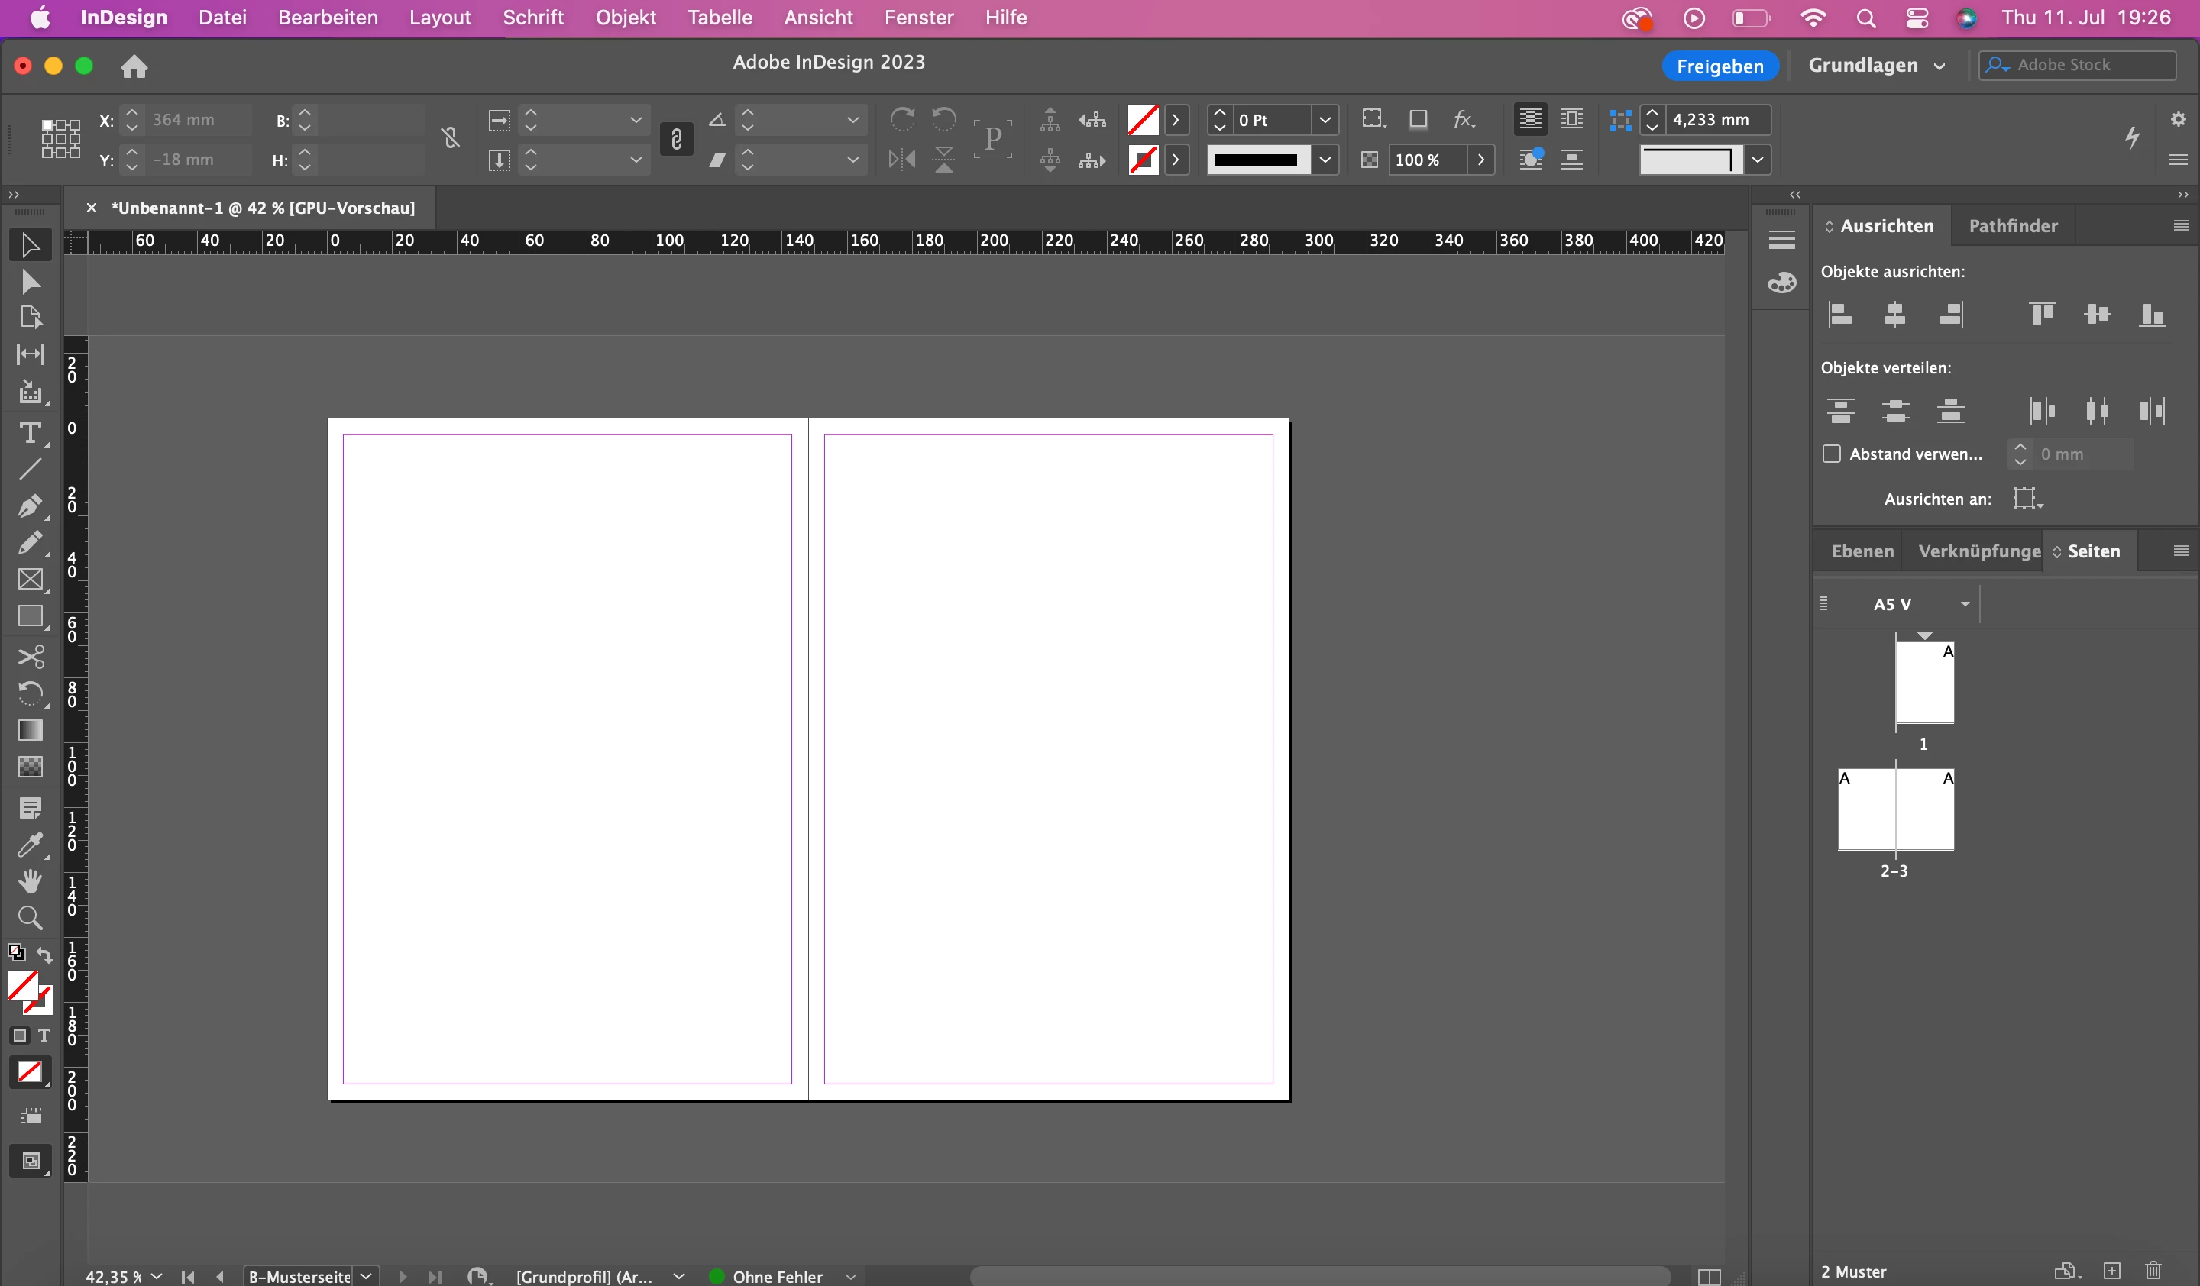Enable the Abstand verwenden checkbox
Image resolution: width=2200 pixels, height=1286 pixels.
pos(1832,454)
